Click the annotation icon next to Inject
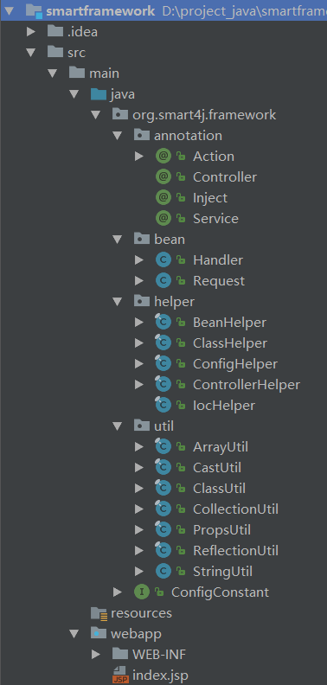The width and height of the screenshot is (327, 685). click(x=163, y=197)
